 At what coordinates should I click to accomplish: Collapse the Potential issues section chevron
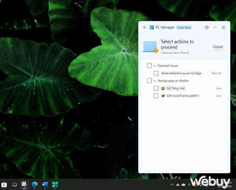[155, 66]
